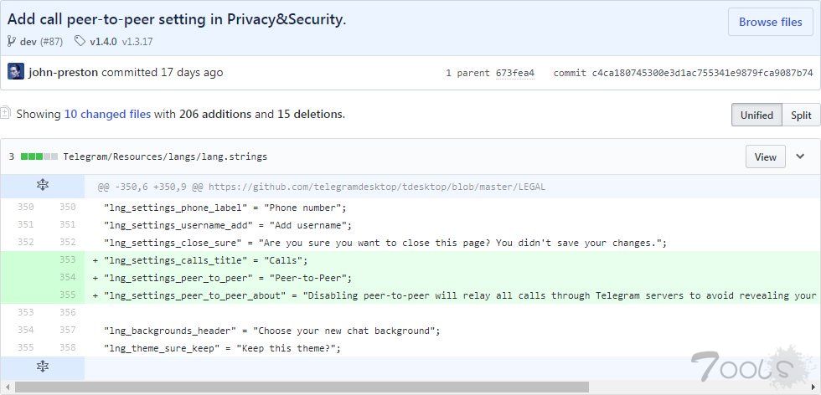Switch to Split diff view
The height and width of the screenshot is (395, 821).
[801, 115]
